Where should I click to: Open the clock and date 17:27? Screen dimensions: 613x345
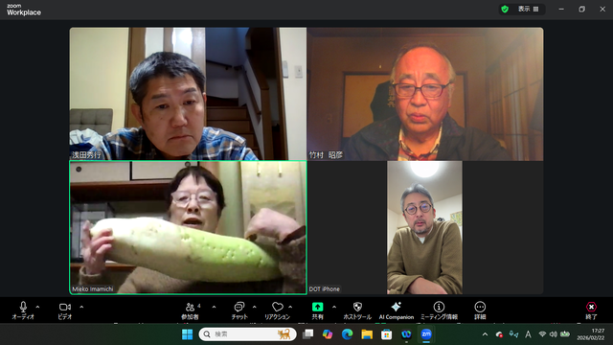590,334
